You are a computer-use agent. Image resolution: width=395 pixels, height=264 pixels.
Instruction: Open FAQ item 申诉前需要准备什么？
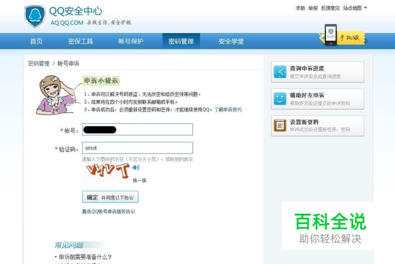pos(85,257)
